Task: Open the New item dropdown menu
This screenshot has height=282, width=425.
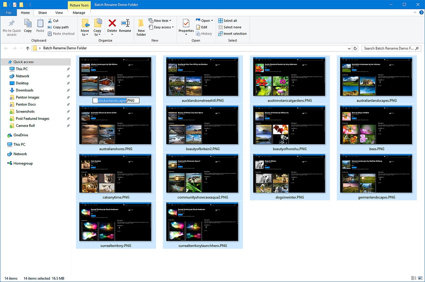Action: tap(160, 20)
